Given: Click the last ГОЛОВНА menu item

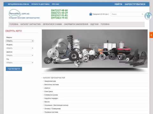Looking at the screenshot, I should coord(105,24).
